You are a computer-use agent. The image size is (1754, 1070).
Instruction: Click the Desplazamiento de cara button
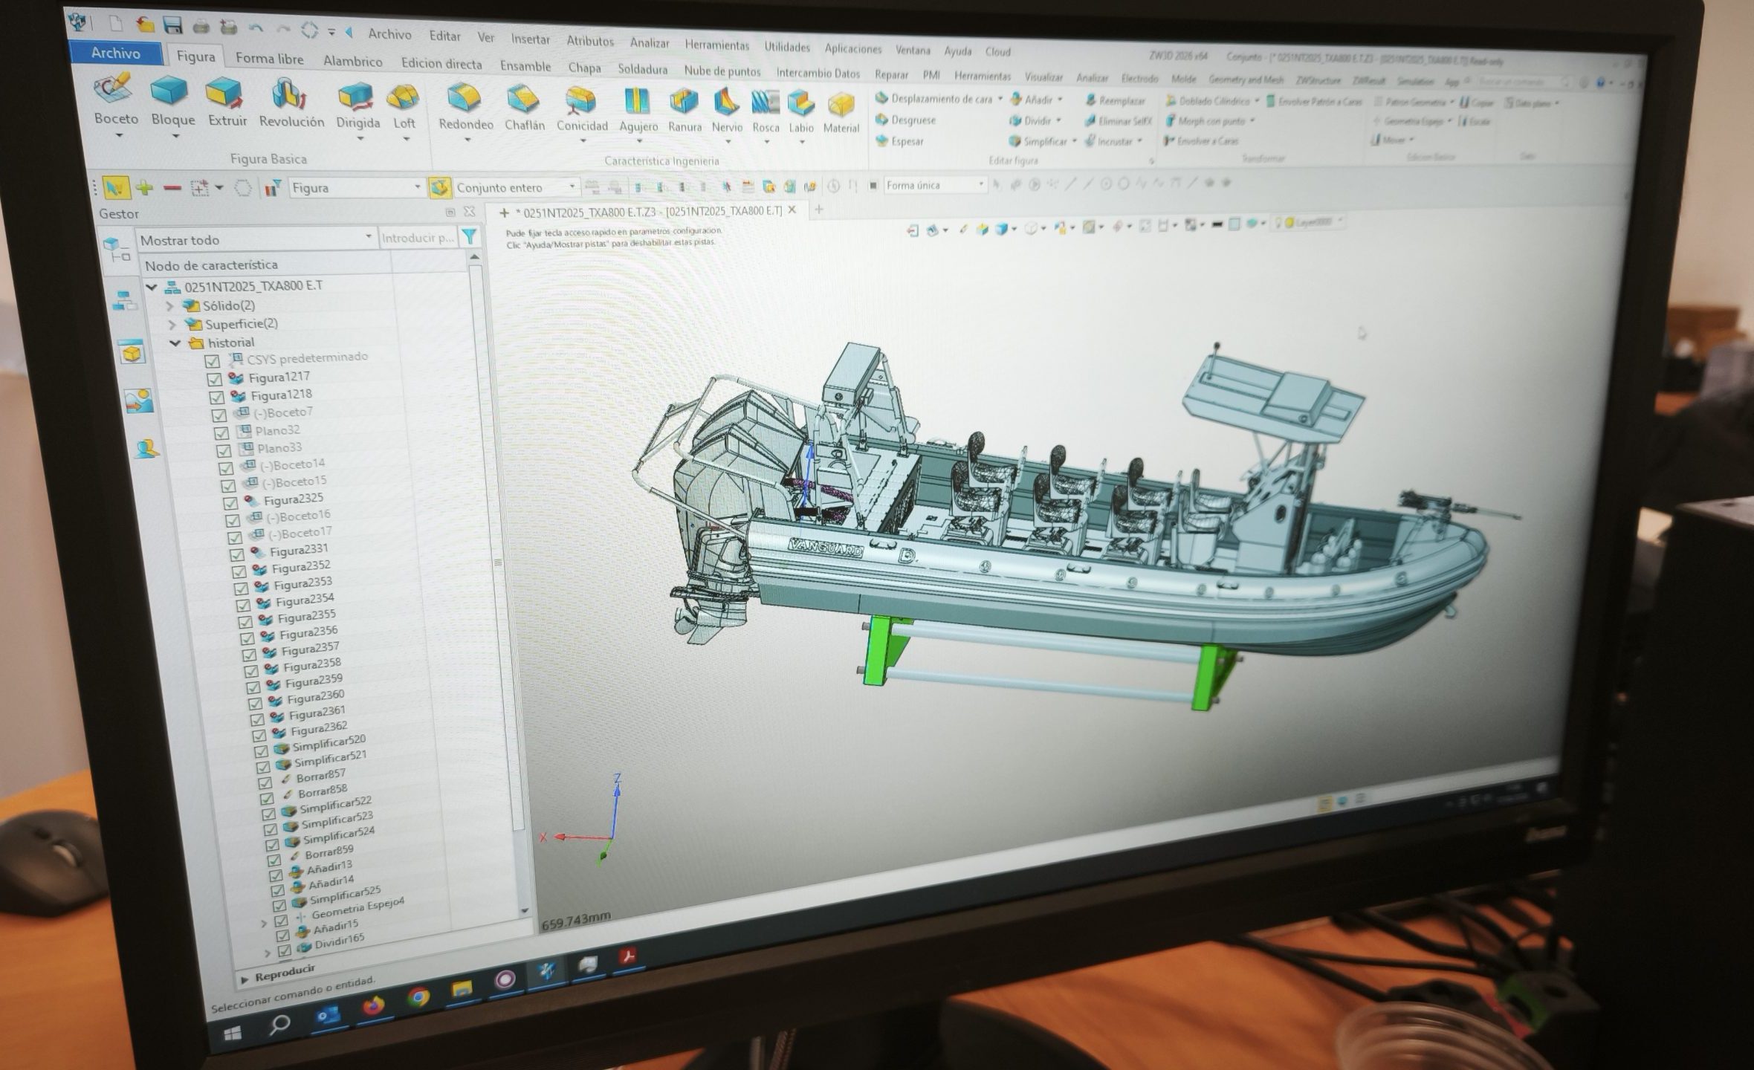pos(934,99)
